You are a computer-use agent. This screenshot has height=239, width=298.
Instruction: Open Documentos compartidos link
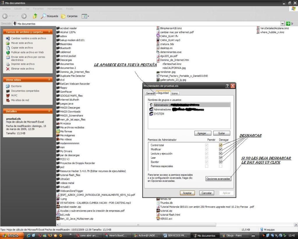25,91
